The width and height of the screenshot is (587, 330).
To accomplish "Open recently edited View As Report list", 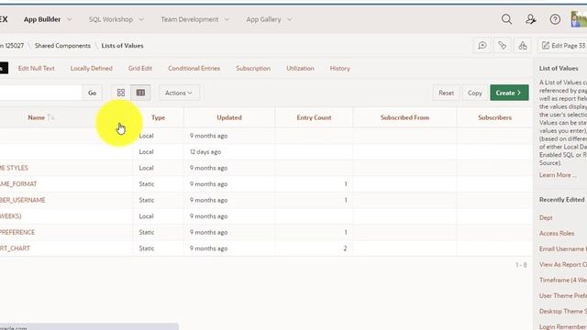I will [563, 265].
